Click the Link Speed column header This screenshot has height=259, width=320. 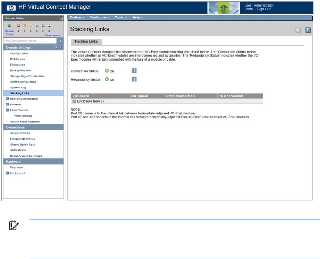click(x=146, y=96)
